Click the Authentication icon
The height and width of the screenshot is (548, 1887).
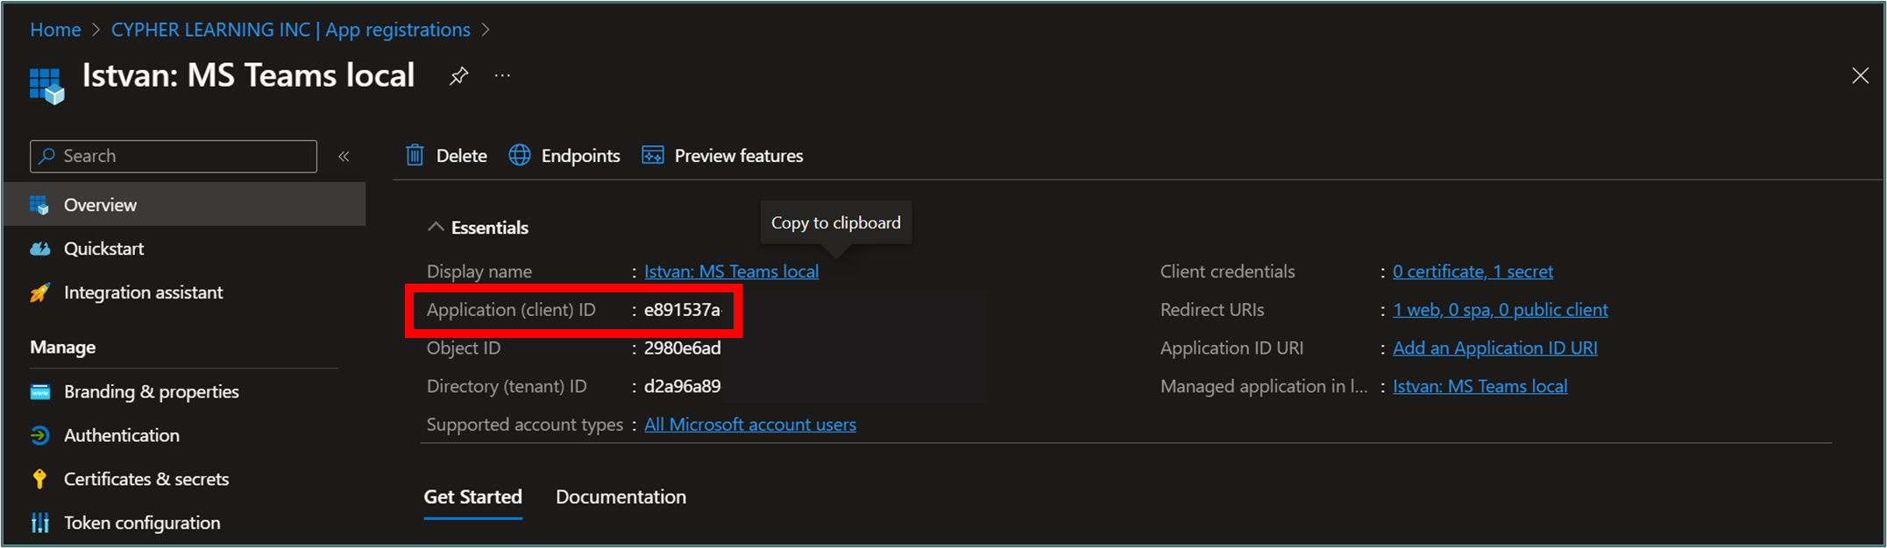coord(39,435)
